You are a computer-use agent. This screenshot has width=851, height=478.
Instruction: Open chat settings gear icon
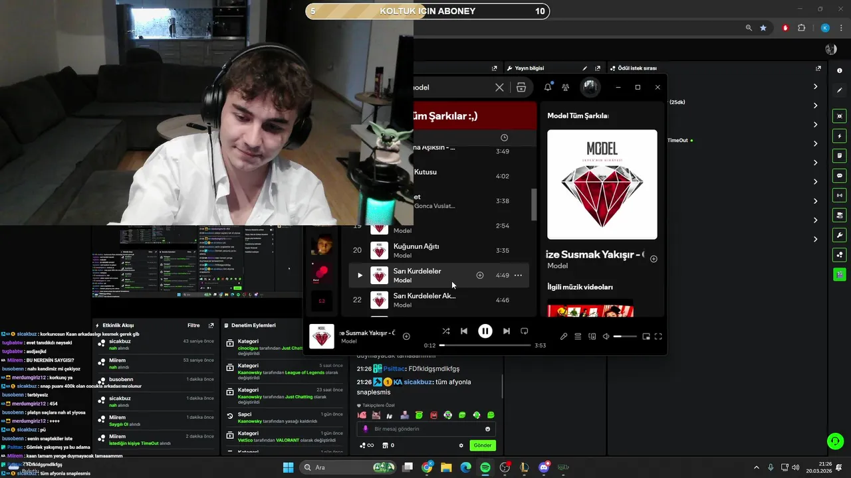click(461, 445)
